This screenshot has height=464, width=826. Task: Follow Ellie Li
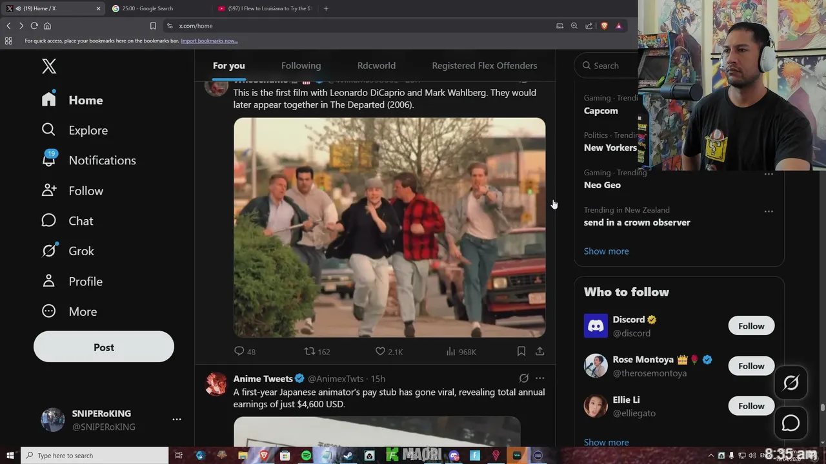(751, 406)
